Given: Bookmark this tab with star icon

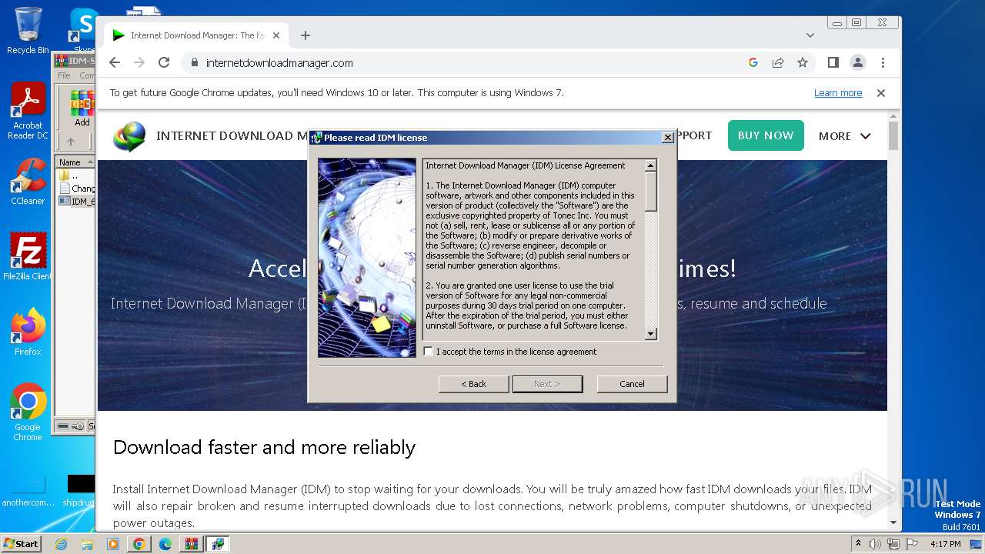Looking at the screenshot, I should pos(803,63).
